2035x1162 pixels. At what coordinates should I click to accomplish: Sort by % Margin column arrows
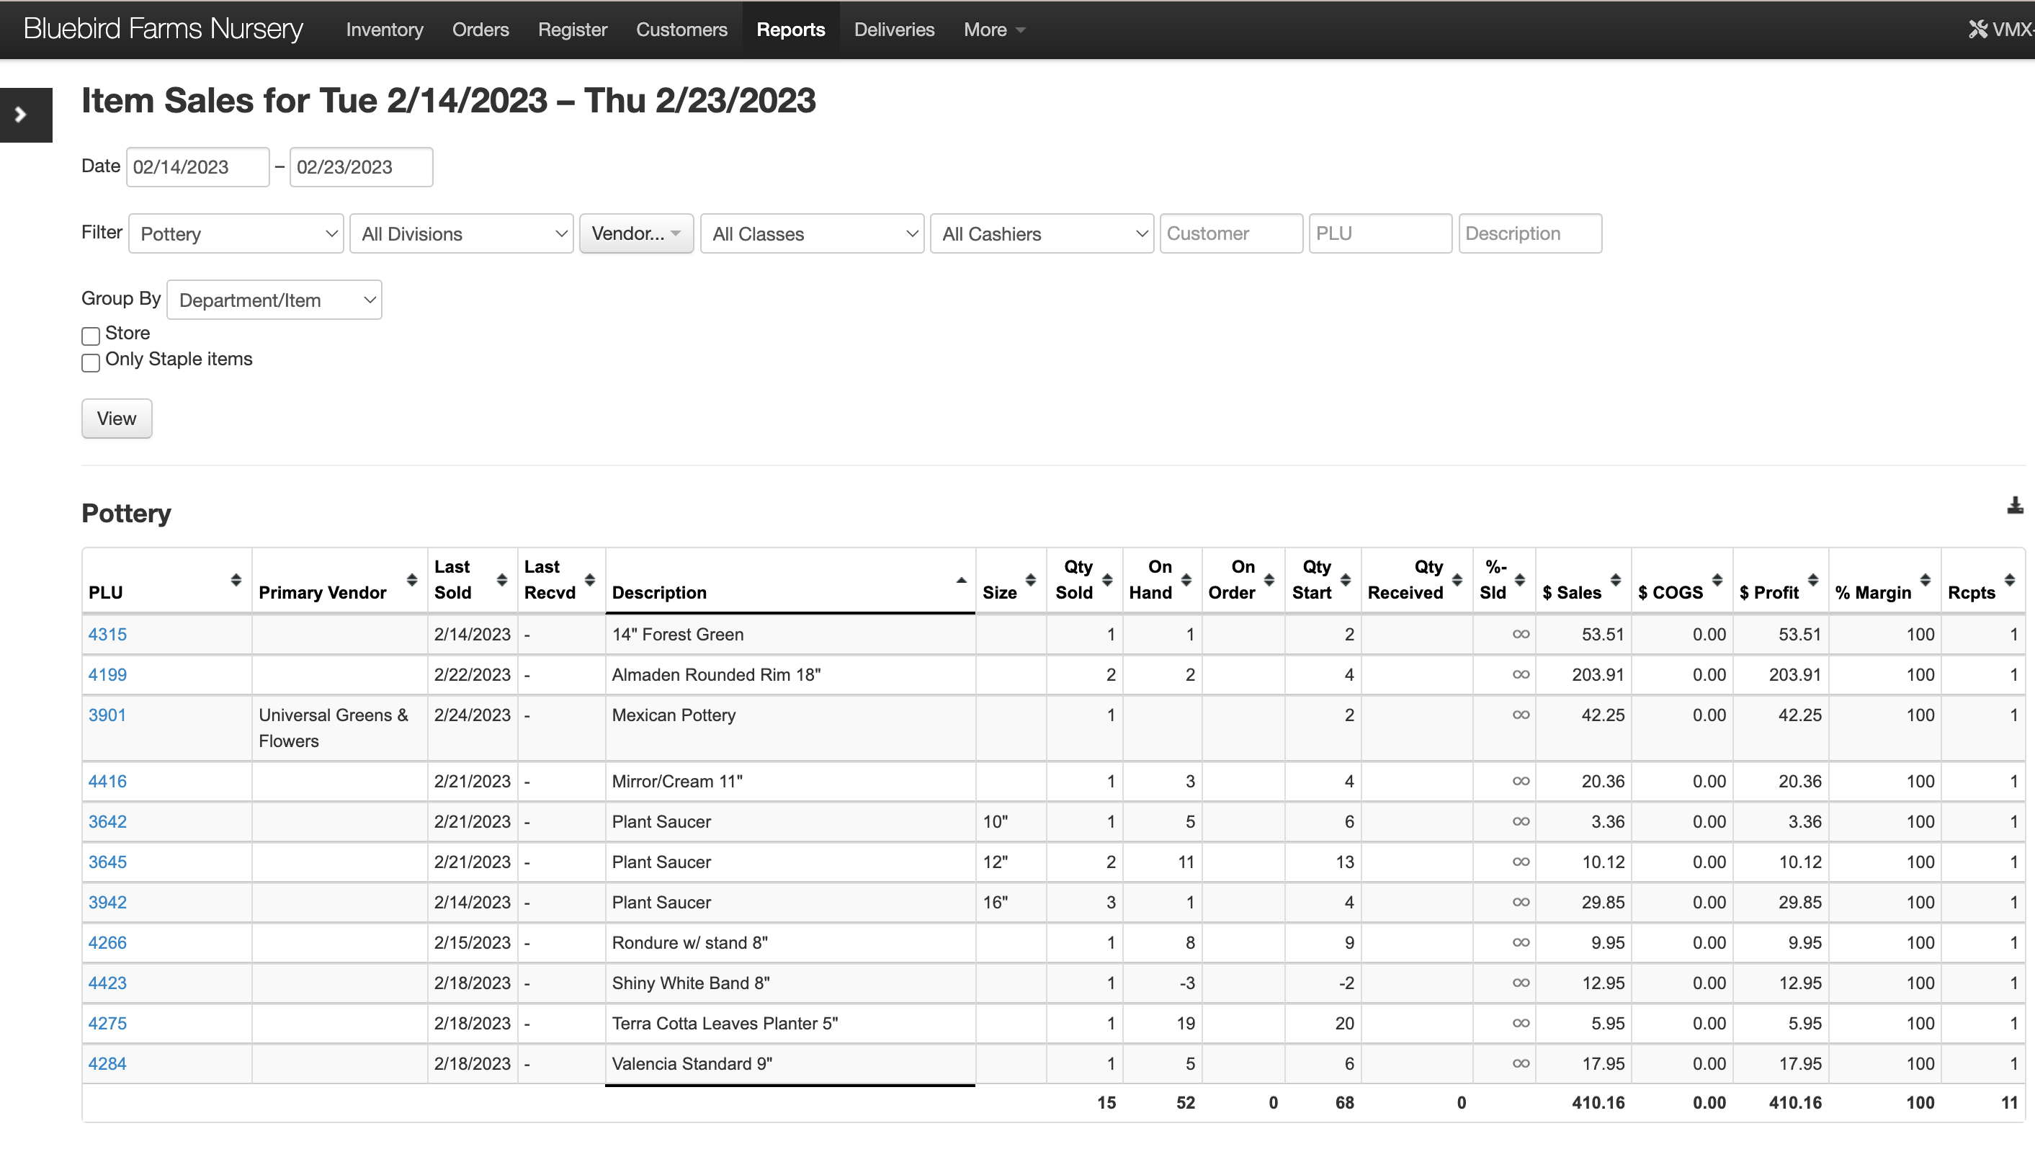coord(1925,580)
